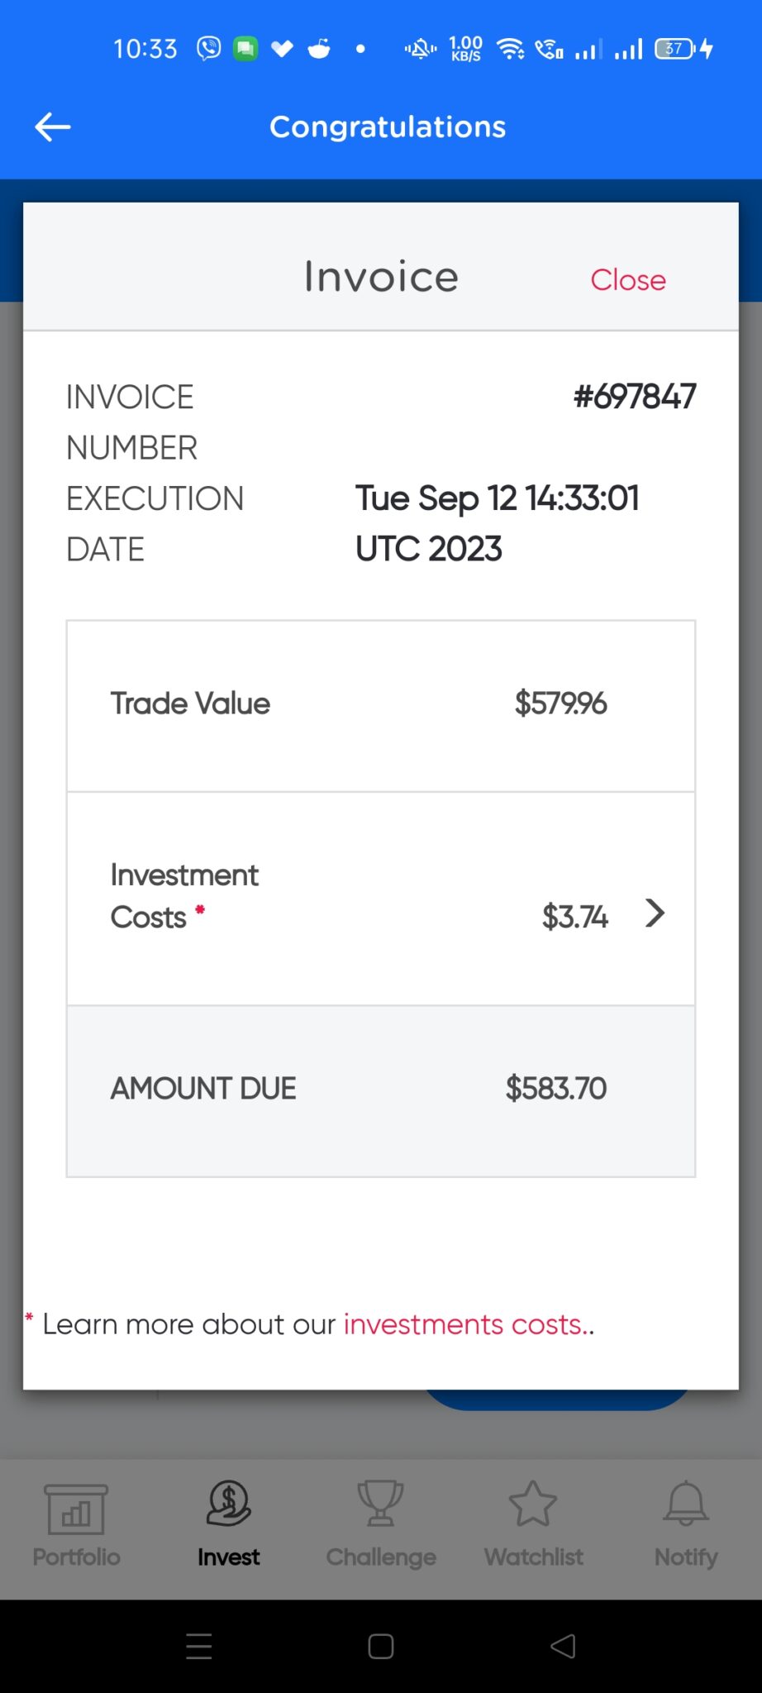Open the investments costs link
The height and width of the screenshot is (1693, 762).
(x=468, y=1324)
